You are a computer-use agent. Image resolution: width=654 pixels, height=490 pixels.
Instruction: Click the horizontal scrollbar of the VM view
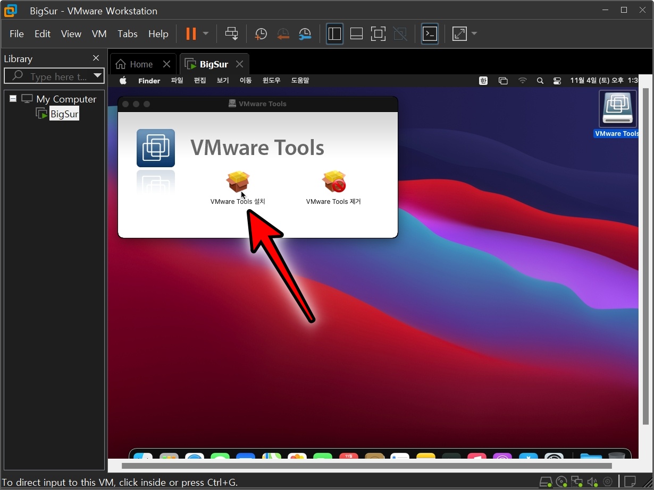(x=367, y=466)
